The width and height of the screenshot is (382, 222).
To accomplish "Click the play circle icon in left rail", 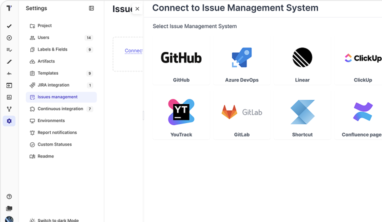I will click(9, 38).
